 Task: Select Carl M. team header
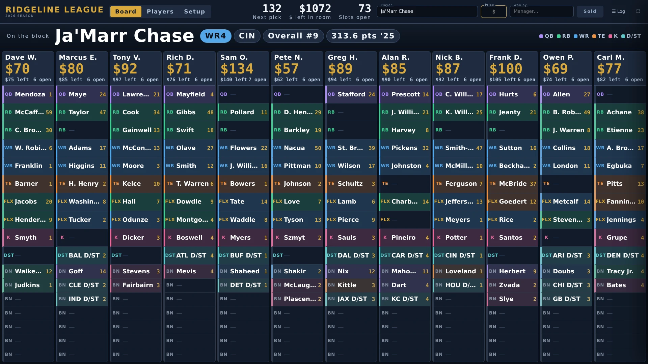[620, 68]
